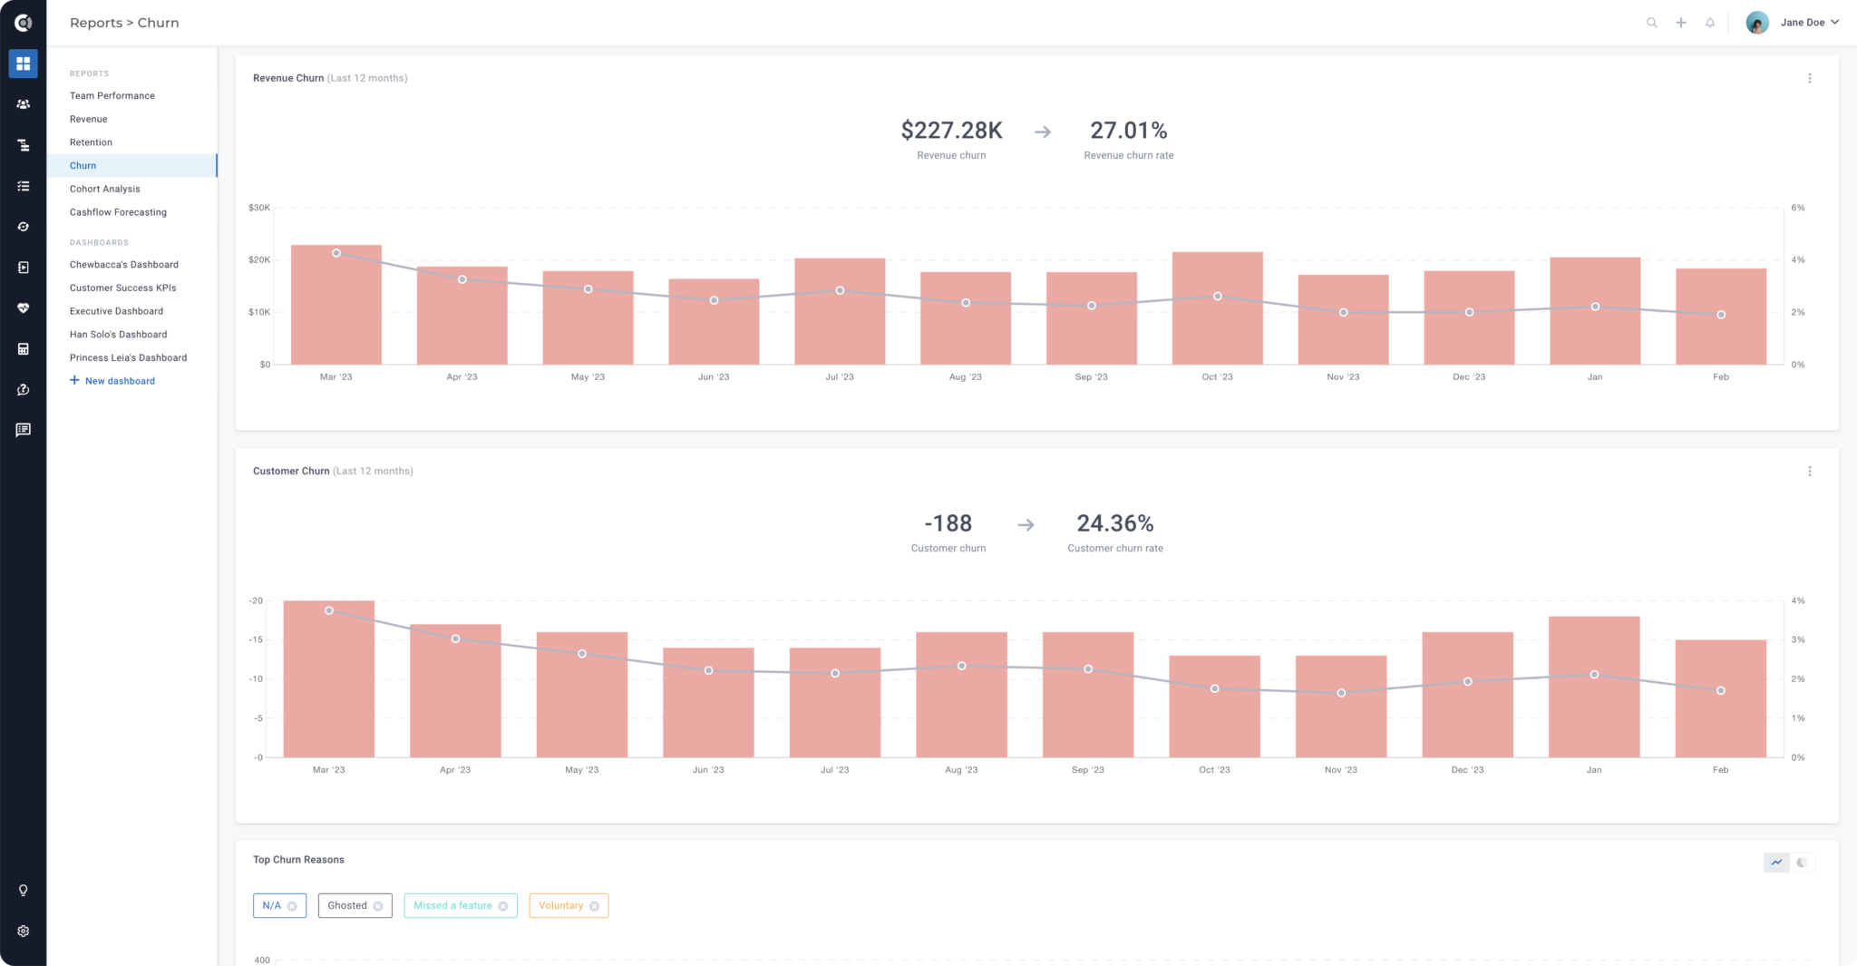The width and height of the screenshot is (1857, 966).
Task: Open notifications via the bell icon
Action: click(x=1709, y=22)
